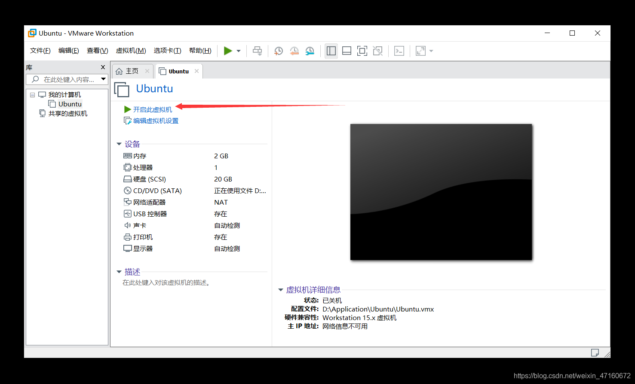Toggle the library sidebar view icon
Screen dimensions: 635x384
click(x=331, y=51)
